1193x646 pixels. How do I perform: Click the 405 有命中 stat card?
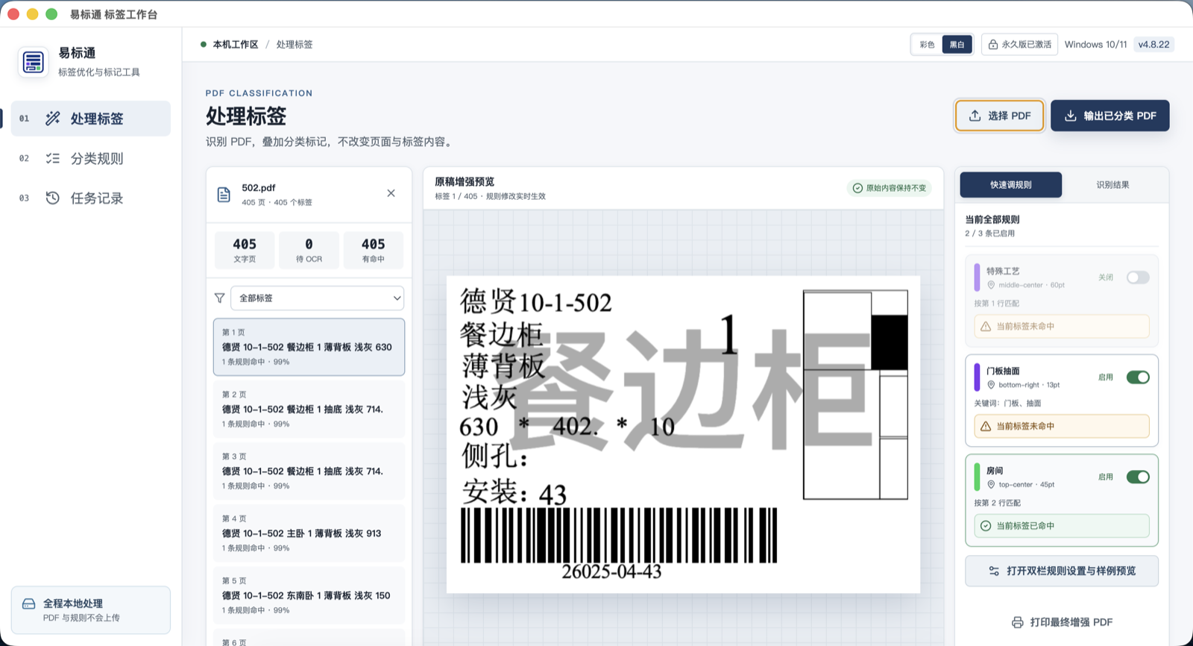click(x=373, y=250)
